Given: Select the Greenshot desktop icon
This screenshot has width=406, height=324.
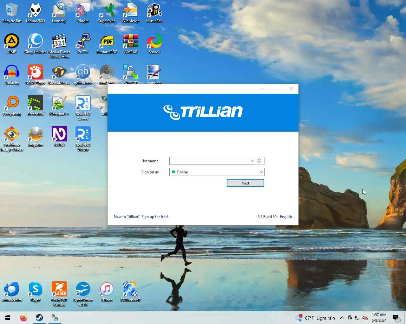Looking at the screenshot, I should tap(35, 106).
